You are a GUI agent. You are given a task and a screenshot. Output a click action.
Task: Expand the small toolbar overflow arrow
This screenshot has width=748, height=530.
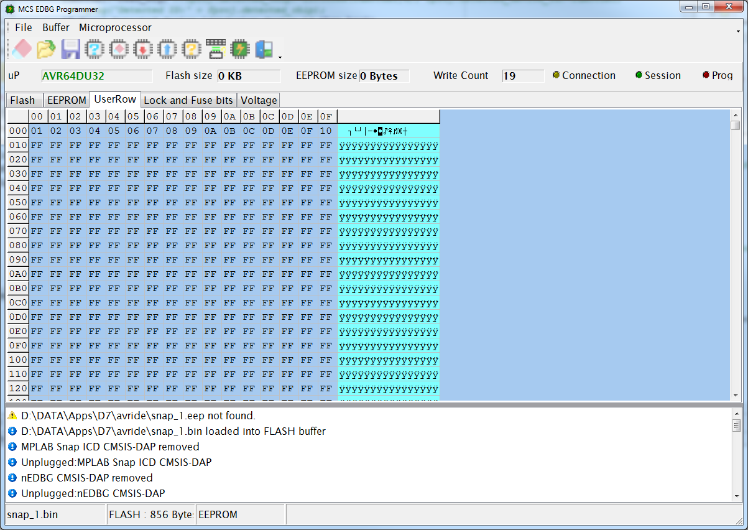tap(280, 57)
